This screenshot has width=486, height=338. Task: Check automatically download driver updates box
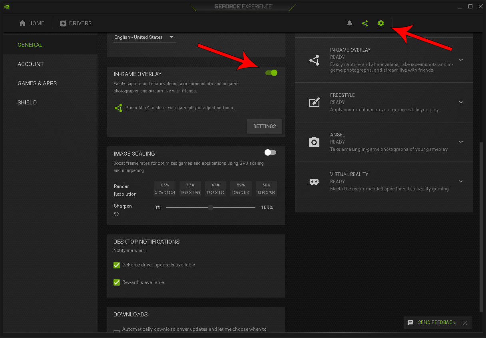pos(117,331)
